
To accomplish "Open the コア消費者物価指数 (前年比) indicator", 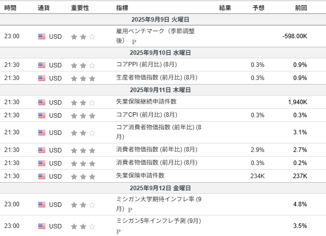I will click(x=159, y=132).
